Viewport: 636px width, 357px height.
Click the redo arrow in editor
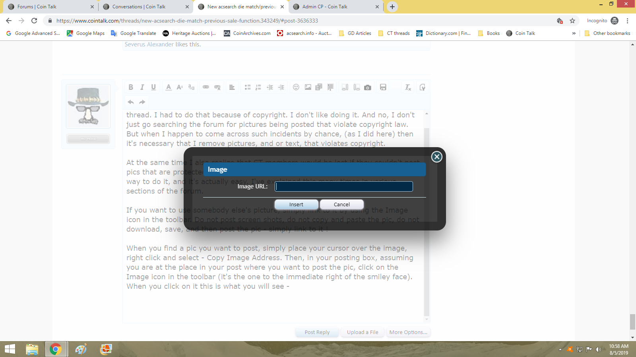coord(142,102)
